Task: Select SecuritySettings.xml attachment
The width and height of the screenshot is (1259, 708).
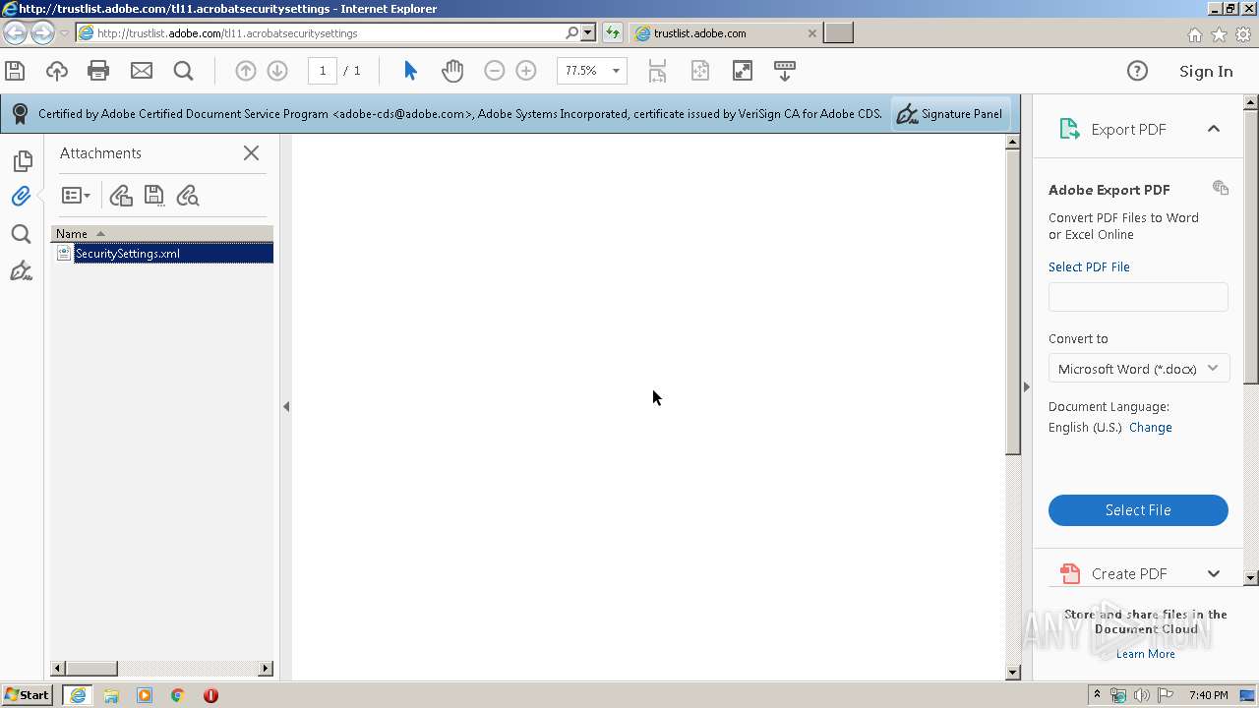Action: pyautogui.click(x=162, y=254)
